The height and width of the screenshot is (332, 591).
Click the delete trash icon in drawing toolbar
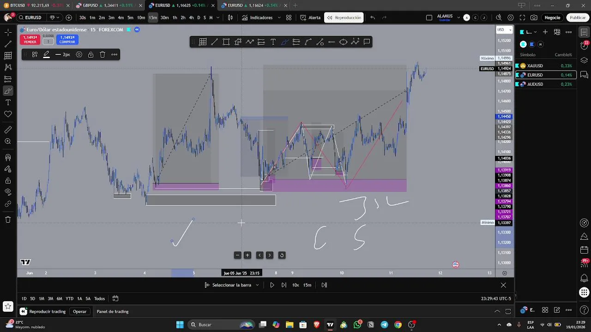pyautogui.click(x=103, y=54)
